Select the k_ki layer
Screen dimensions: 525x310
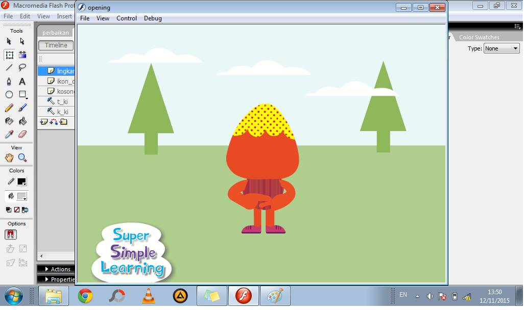click(x=56, y=112)
